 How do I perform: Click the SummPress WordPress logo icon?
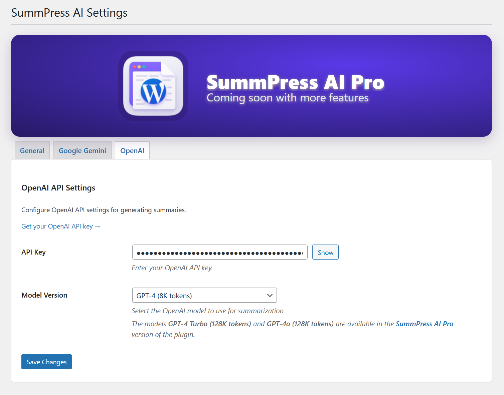pyautogui.click(x=153, y=86)
